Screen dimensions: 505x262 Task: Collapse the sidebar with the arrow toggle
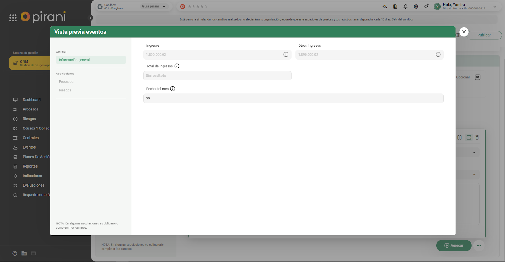pos(91,18)
